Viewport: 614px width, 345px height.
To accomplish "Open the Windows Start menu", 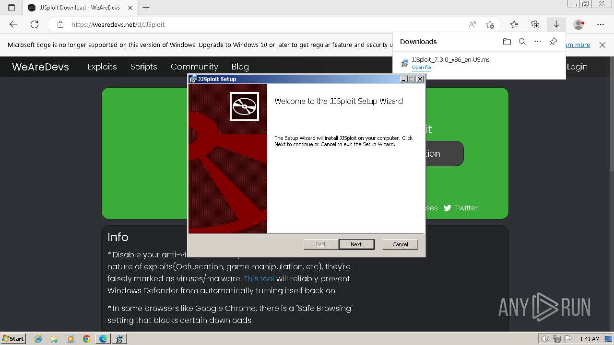I will click(x=13, y=338).
